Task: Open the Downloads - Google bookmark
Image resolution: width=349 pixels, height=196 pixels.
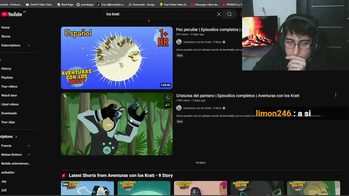Action: coord(142,4)
